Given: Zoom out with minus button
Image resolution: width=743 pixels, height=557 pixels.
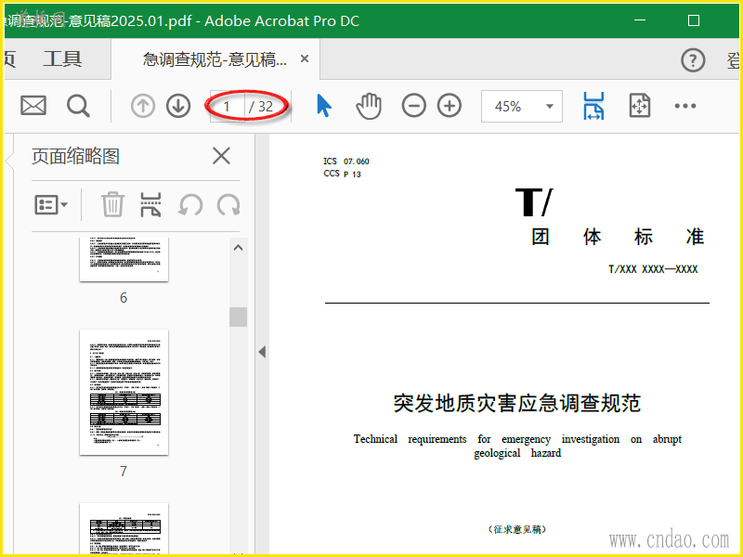Looking at the screenshot, I should (x=413, y=106).
